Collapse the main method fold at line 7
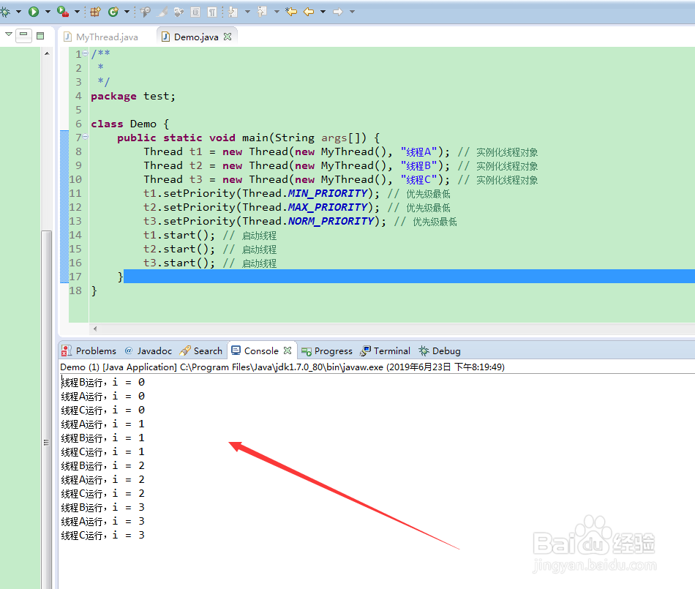The image size is (695, 589). [x=85, y=137]
